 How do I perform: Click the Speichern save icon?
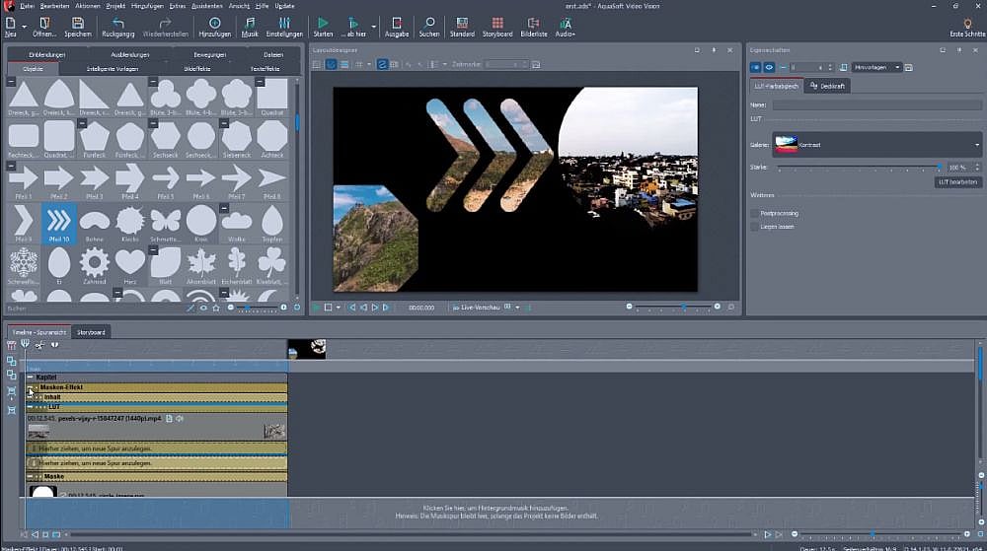tap(77, 23)
